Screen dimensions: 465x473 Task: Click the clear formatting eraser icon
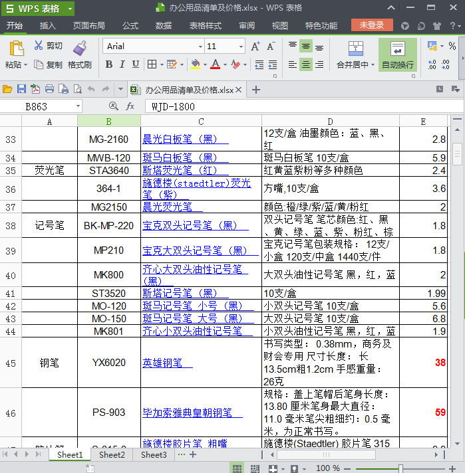235,64
